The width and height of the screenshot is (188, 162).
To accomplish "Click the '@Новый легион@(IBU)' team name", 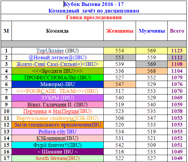I will click(57, 58).
